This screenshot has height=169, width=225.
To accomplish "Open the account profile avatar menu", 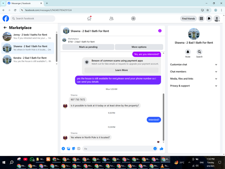I will click(x=217, y=18).
